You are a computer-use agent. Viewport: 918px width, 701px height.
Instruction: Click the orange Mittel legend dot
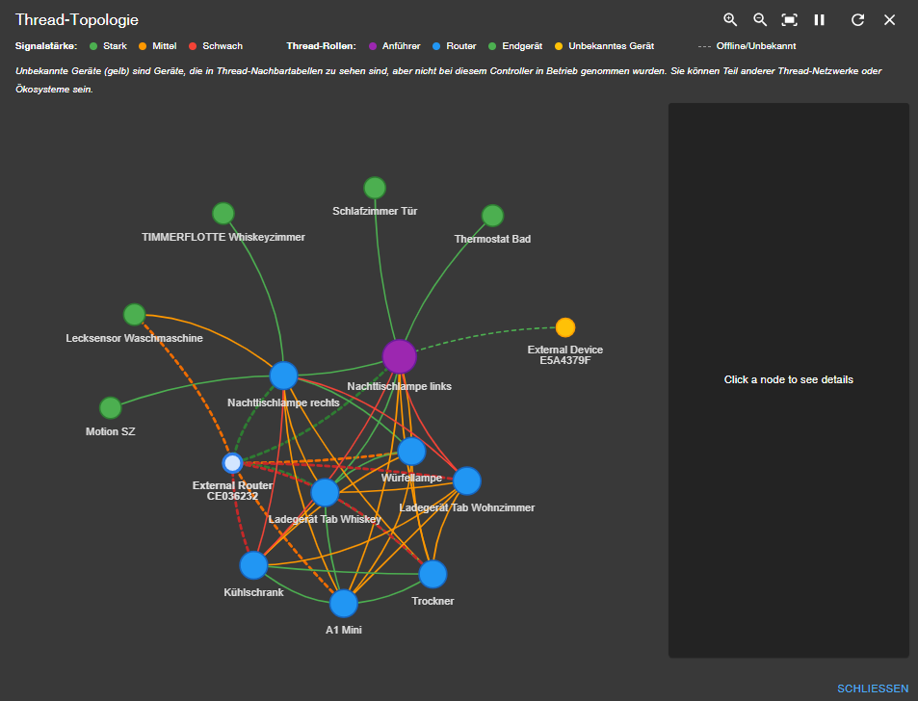coord(143,46)
